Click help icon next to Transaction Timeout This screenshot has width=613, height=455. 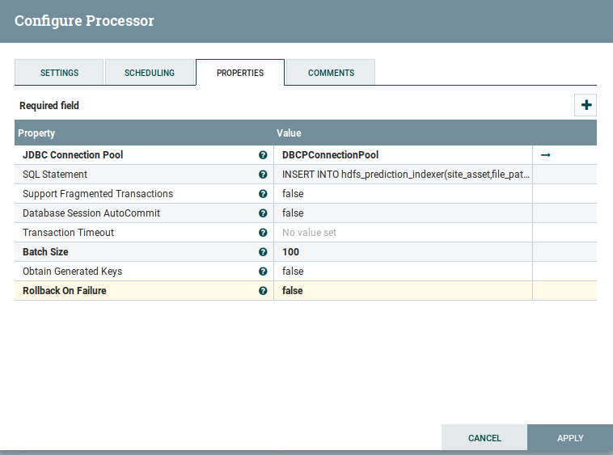tap(263, 233)
